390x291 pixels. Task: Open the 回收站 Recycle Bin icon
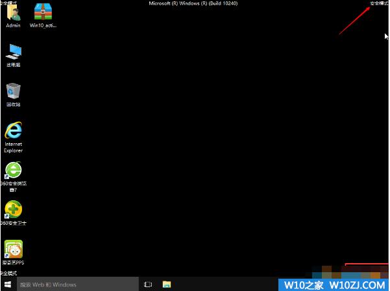tap(13, 91)
